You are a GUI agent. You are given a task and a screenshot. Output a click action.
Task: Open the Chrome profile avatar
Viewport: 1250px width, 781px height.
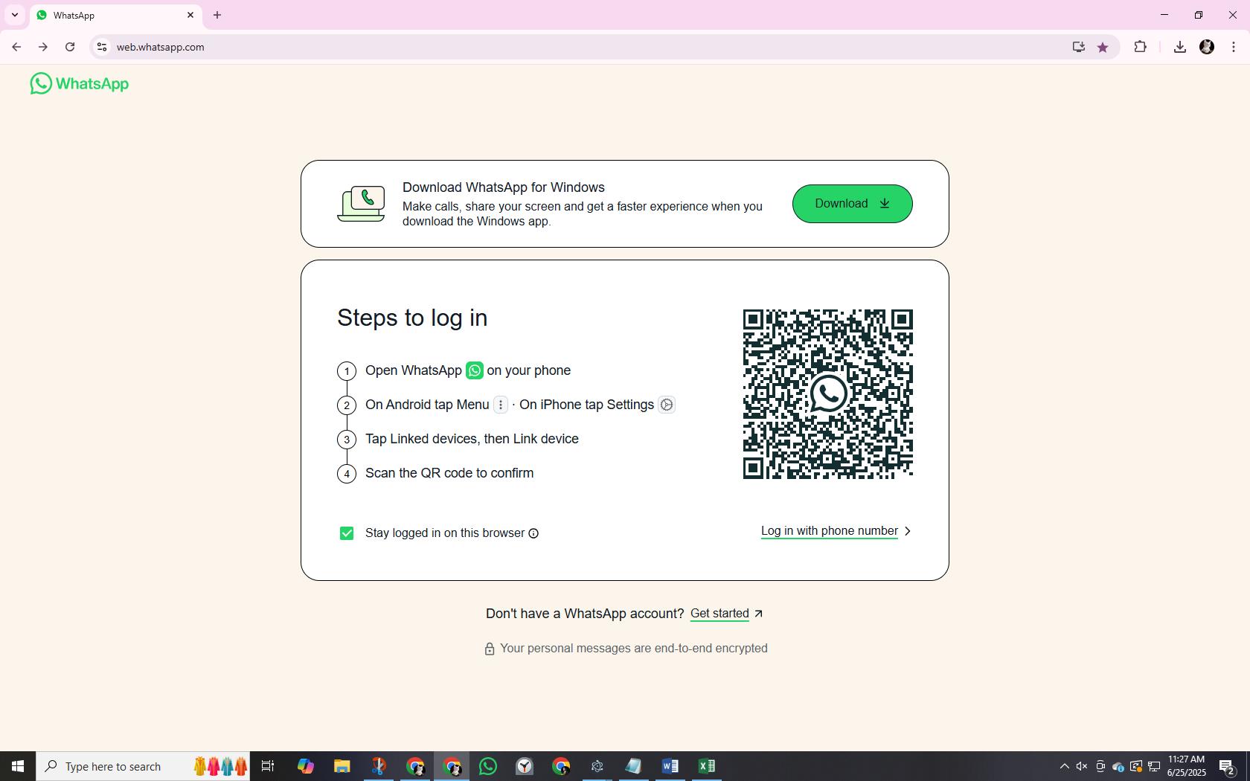click(1207, 47)
